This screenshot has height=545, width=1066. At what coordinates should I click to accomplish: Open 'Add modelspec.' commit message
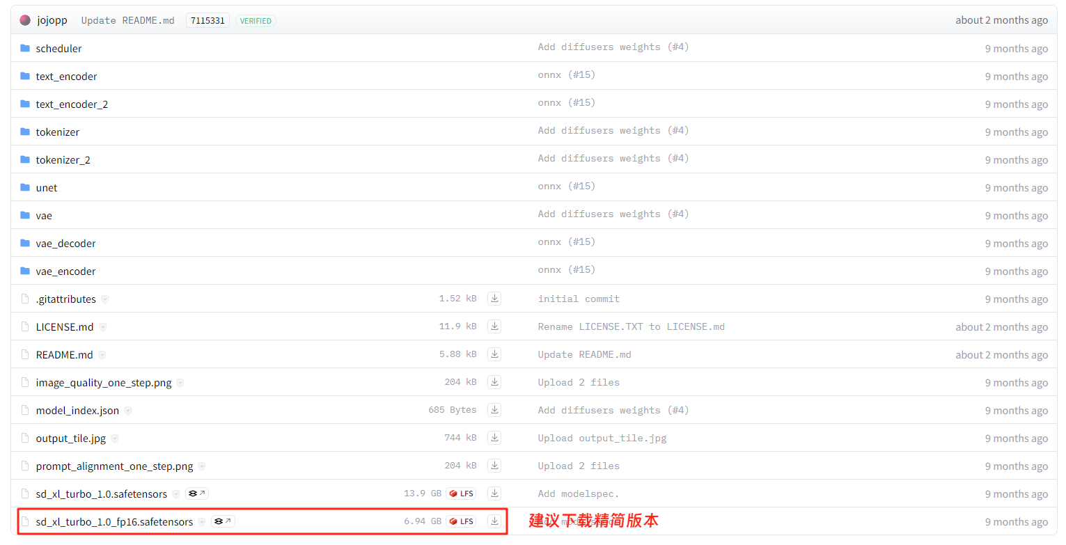(578, 493)
